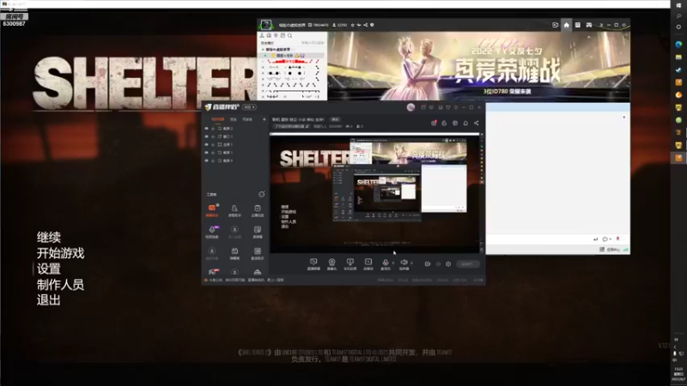The height and width of the screenshot is (386, 687).
Task: Choose 退出 in the game menu
Action: point(49,300)
